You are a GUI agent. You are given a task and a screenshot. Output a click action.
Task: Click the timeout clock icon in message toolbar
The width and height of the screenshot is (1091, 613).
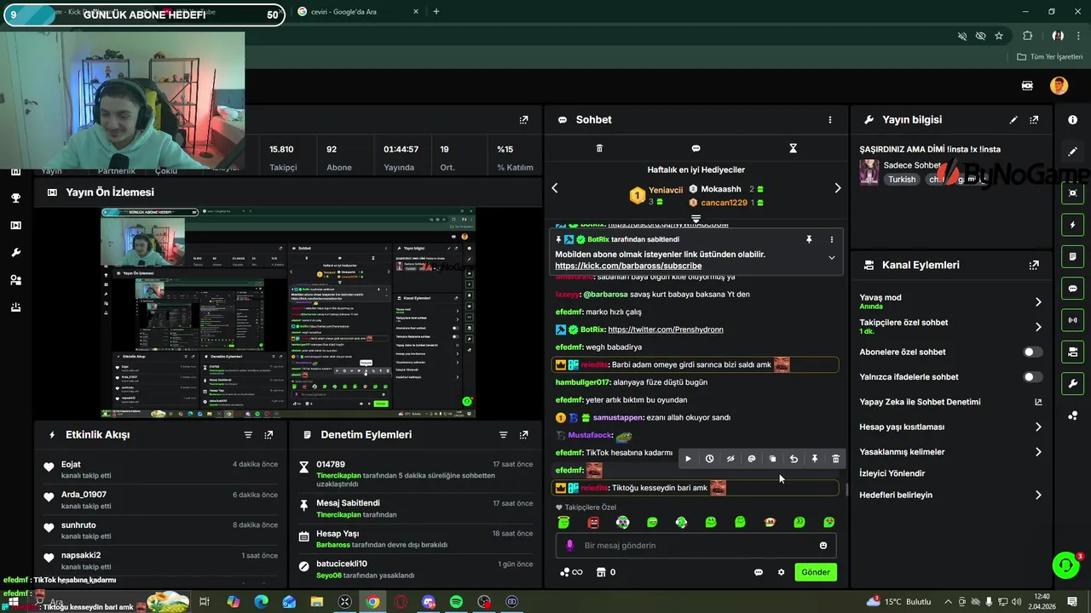point(709,459)
